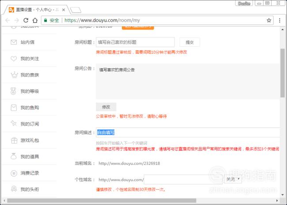Open 游戏礼包 in the sidebar

(30, 140)
